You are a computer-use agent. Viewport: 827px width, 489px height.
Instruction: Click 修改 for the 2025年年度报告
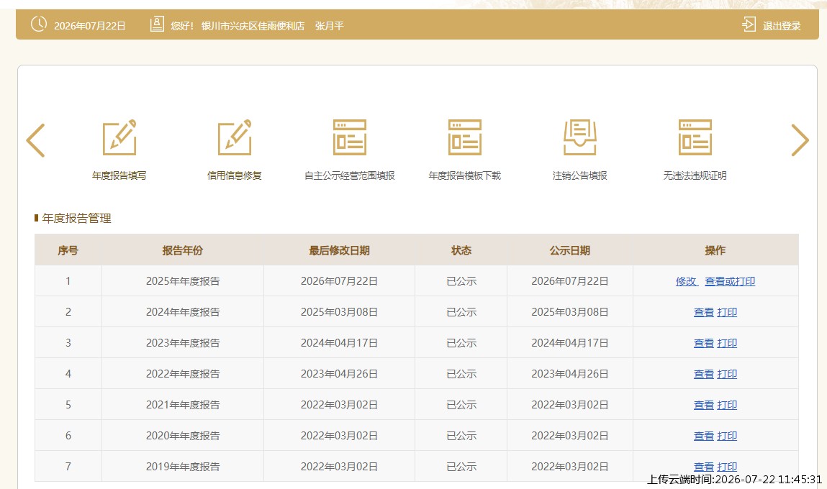(686, 281)
